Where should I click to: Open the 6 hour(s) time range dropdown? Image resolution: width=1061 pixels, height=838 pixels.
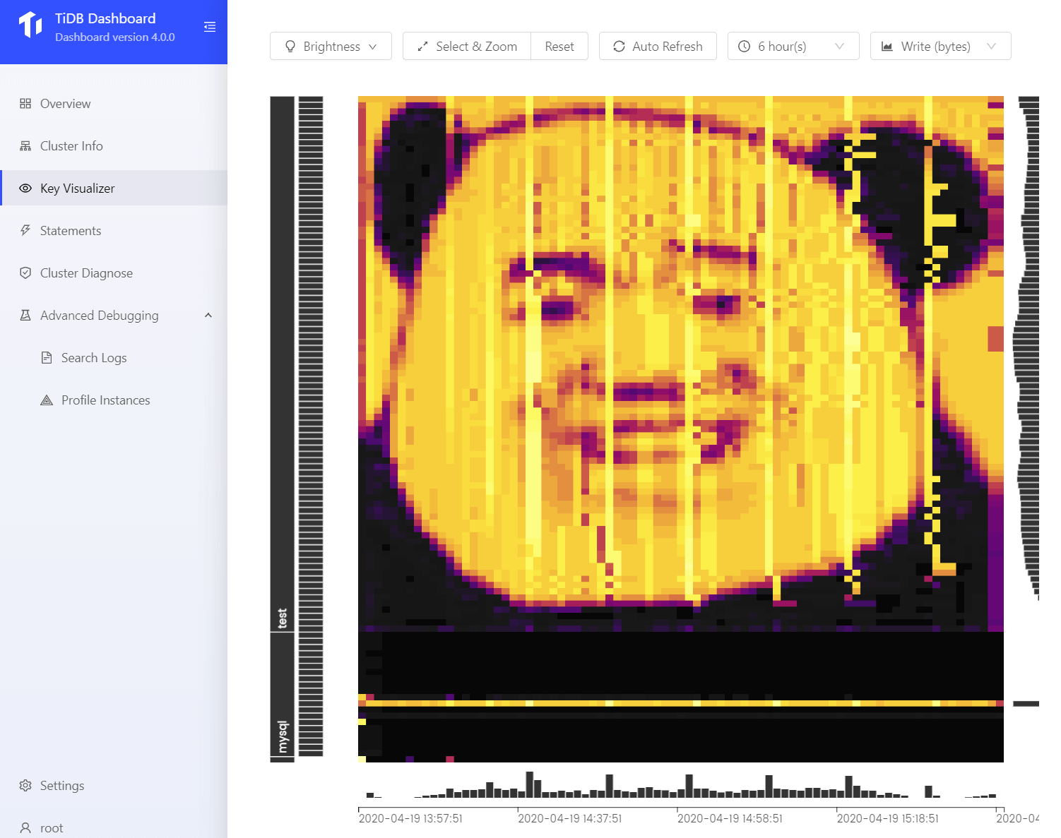[793, 47]
